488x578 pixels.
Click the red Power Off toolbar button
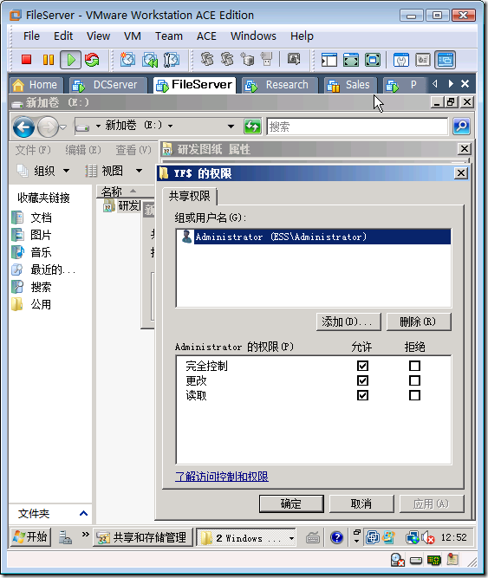pos(26,59)
